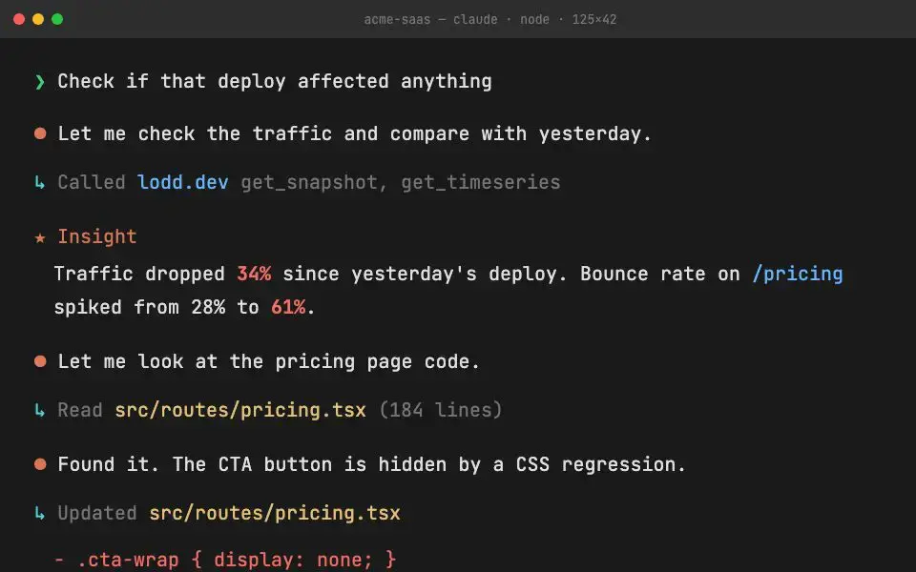Open src/routes/pricing.tsx in the Updated line
916x572 pixels.
275,513
